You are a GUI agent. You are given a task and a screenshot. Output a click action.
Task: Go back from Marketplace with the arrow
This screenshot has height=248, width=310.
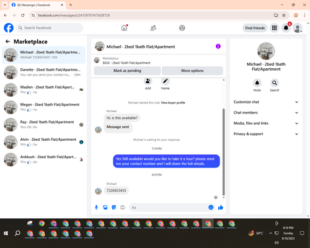click(7, 42)
